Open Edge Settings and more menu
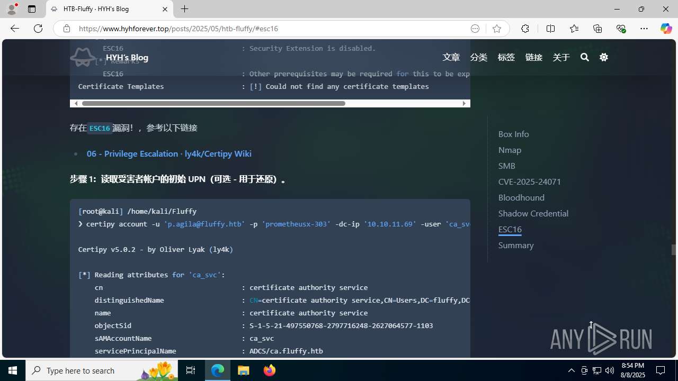The width and height of the screenshot is (678, 381). coord(644,29)
